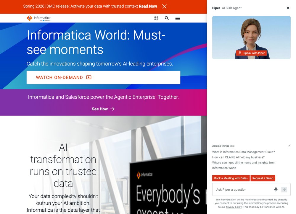296x214 pixels.
Task: Click the 'Everybody's' video image
Action: point(168,184)
